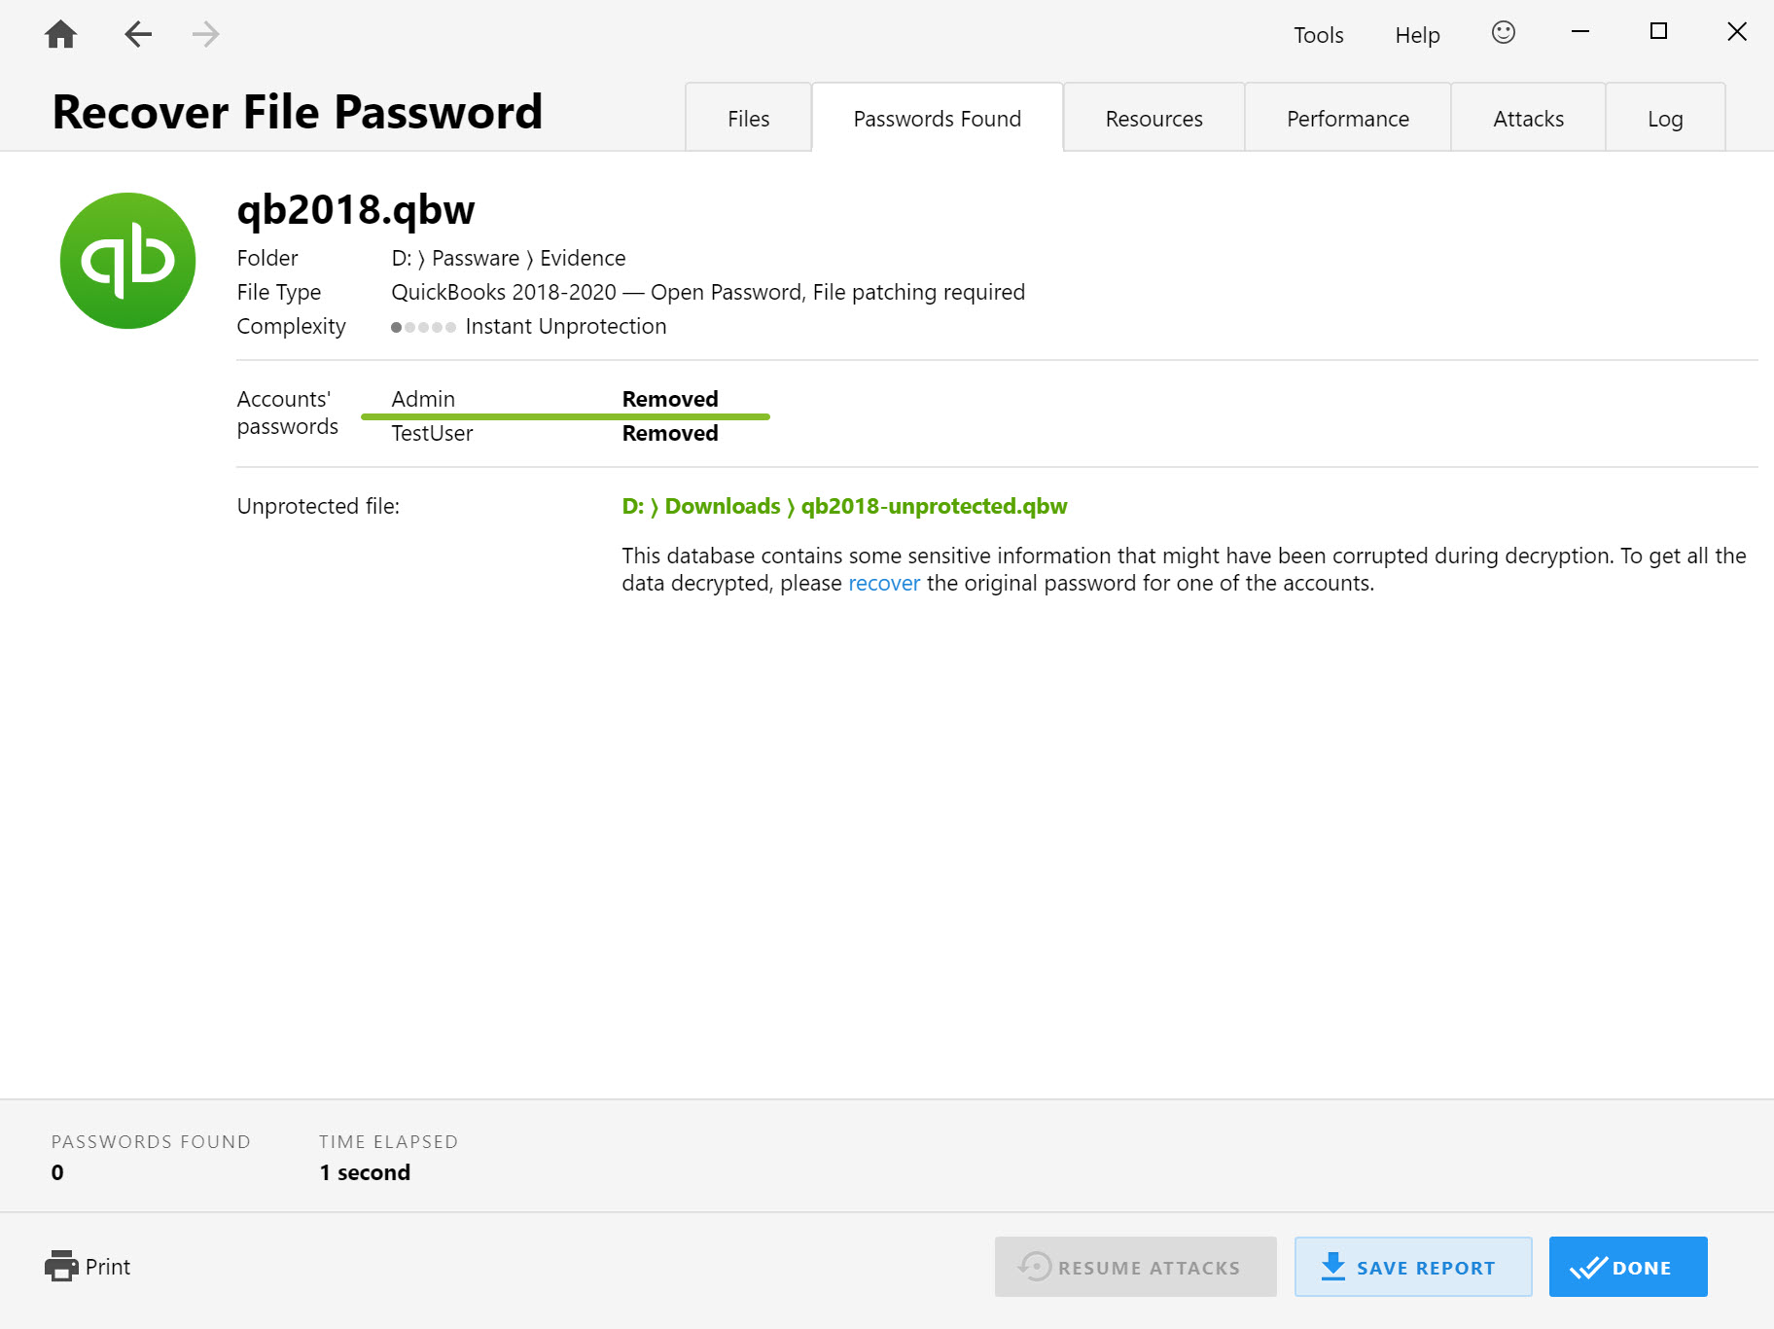Click the back navigation arrow
The image size is (1774, 1329).
click(x=138, y=33)
